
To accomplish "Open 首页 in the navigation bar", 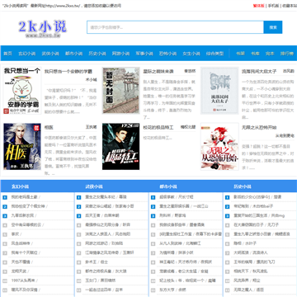I will 7,54.
